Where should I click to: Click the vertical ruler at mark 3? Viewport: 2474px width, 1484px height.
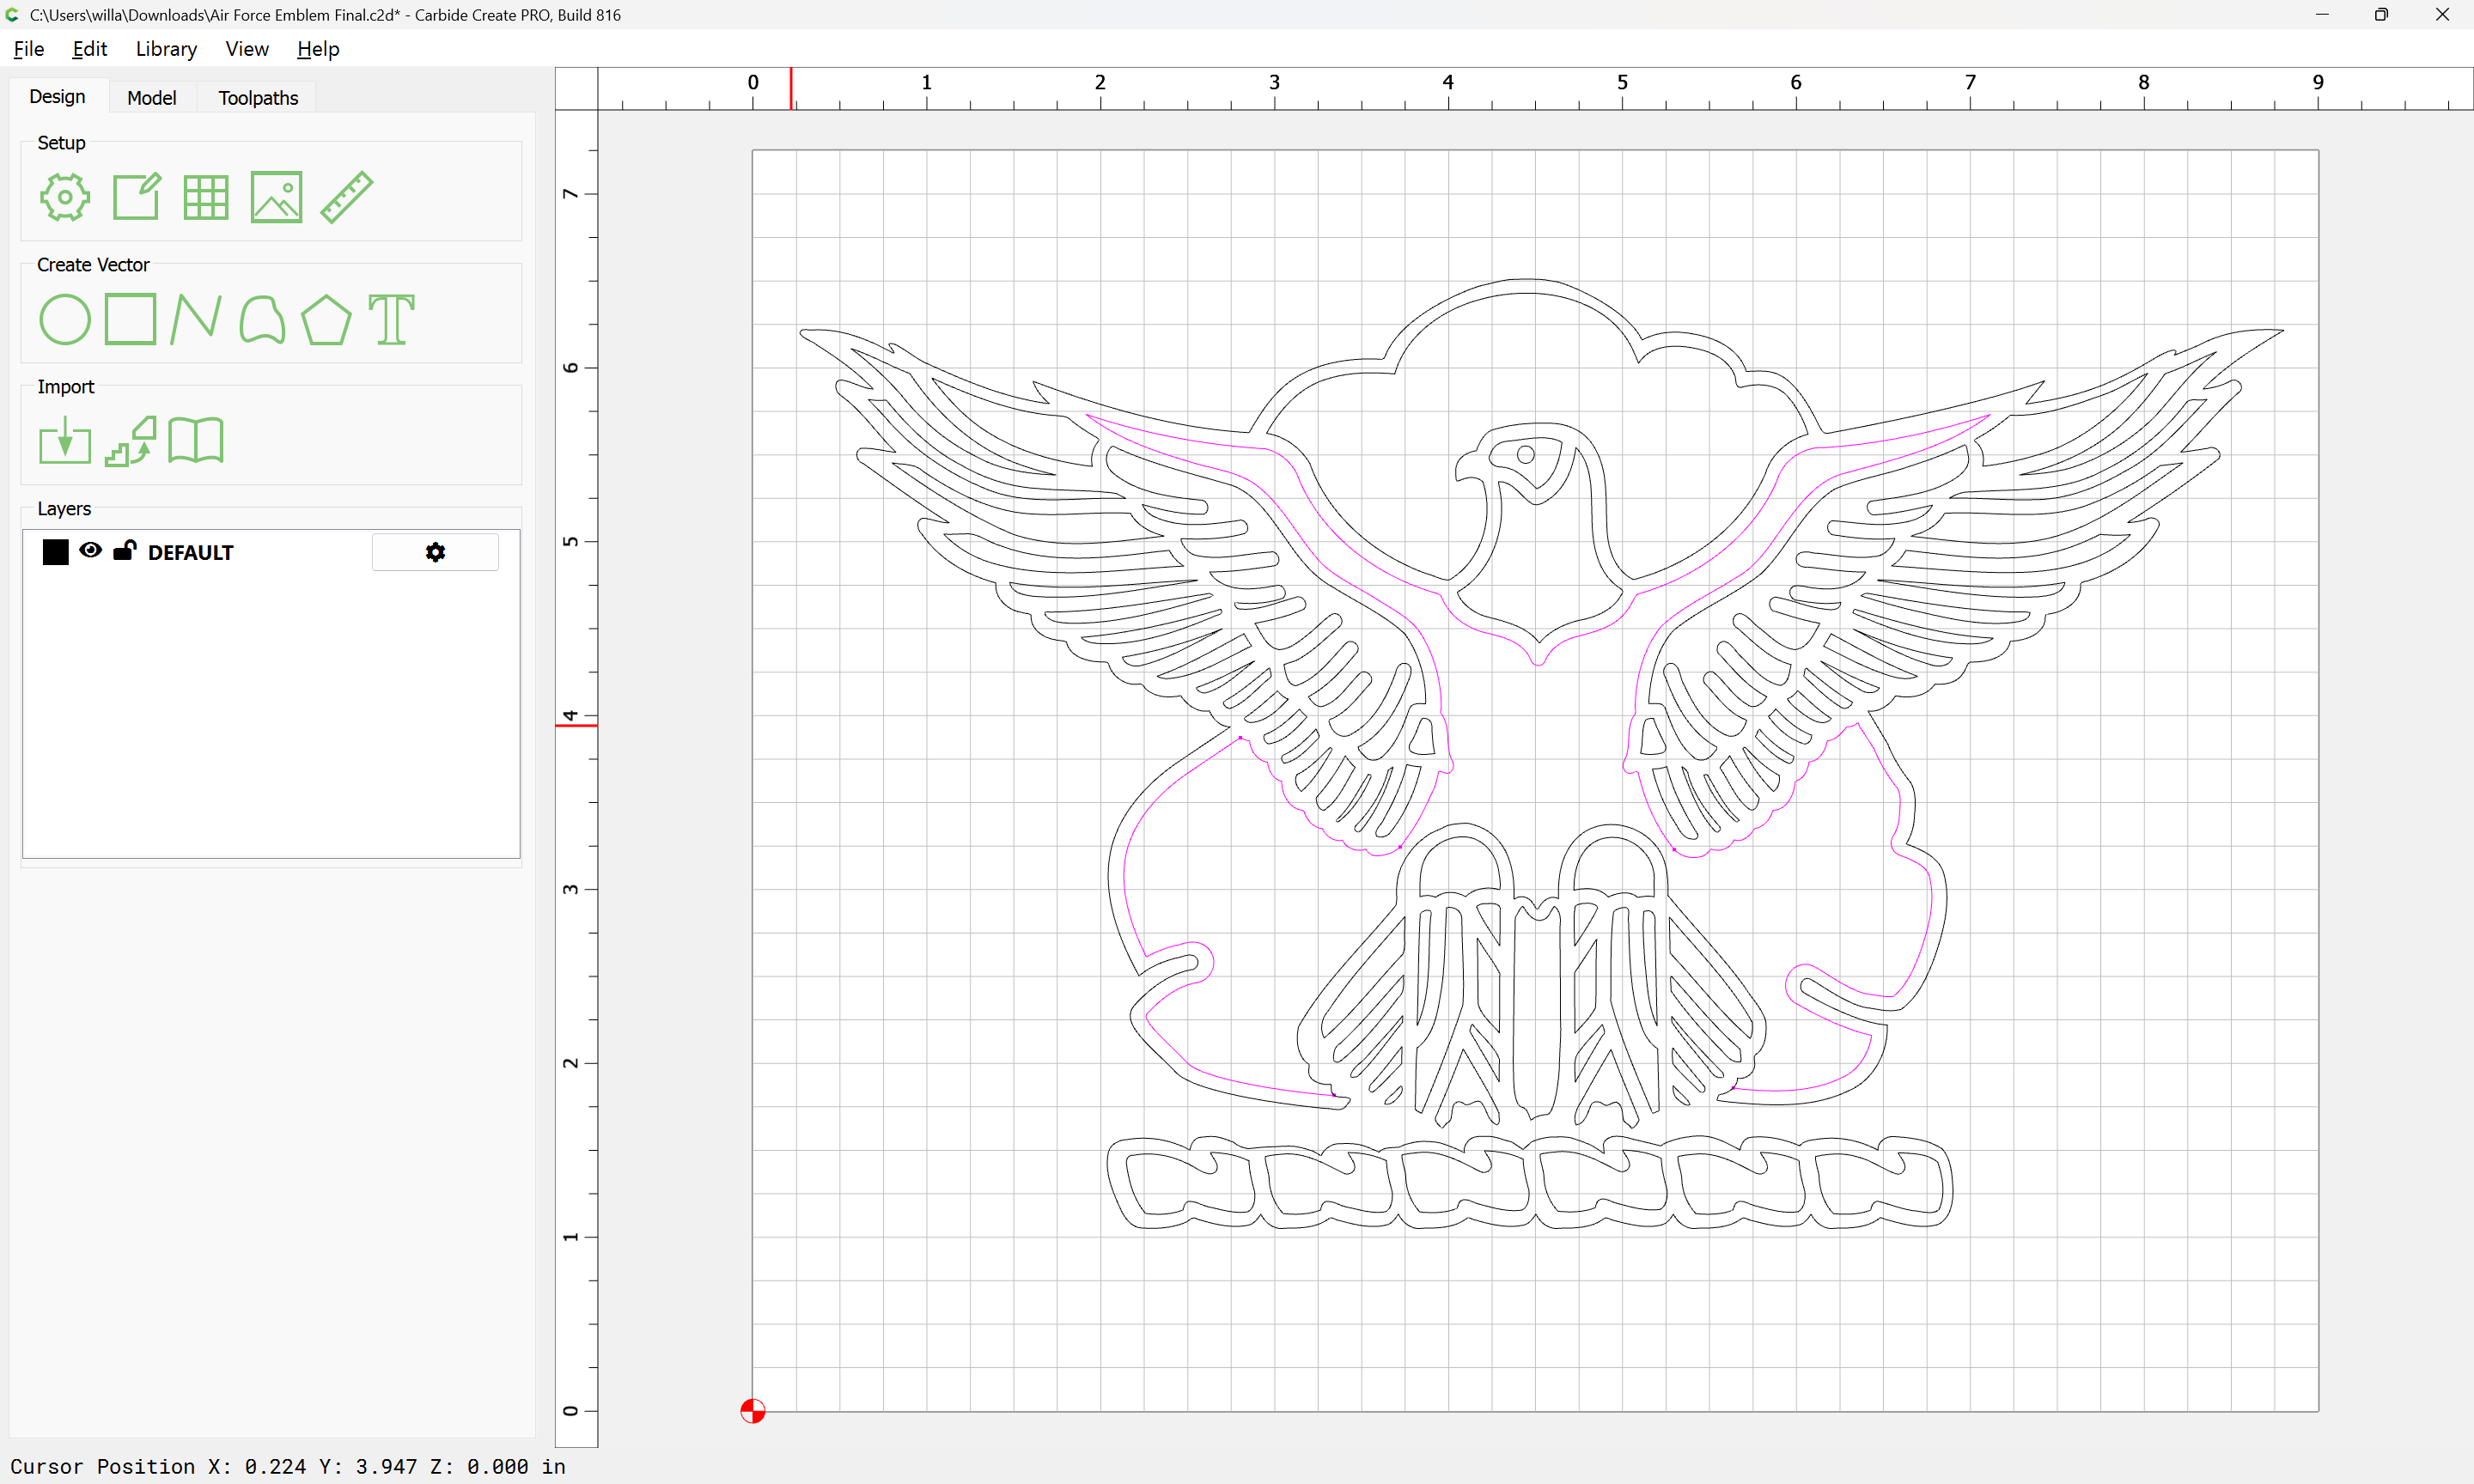[571, 889]
